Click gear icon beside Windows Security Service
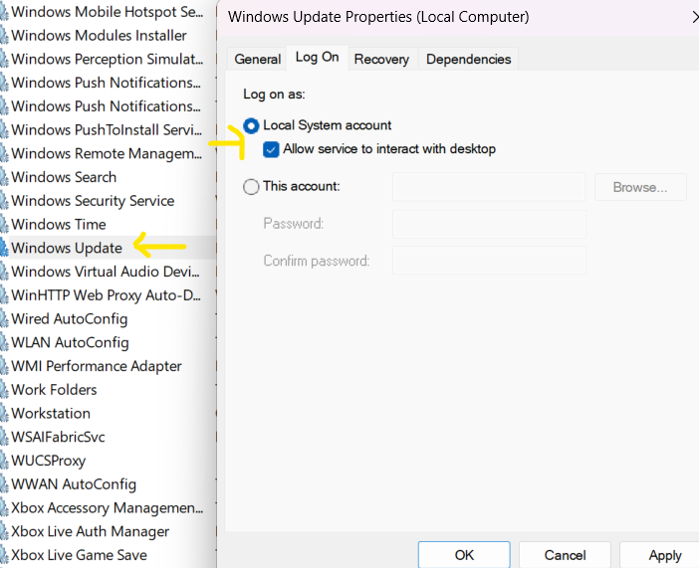The image size is (699, 568). pyautogui.click(x=4, y=201)
